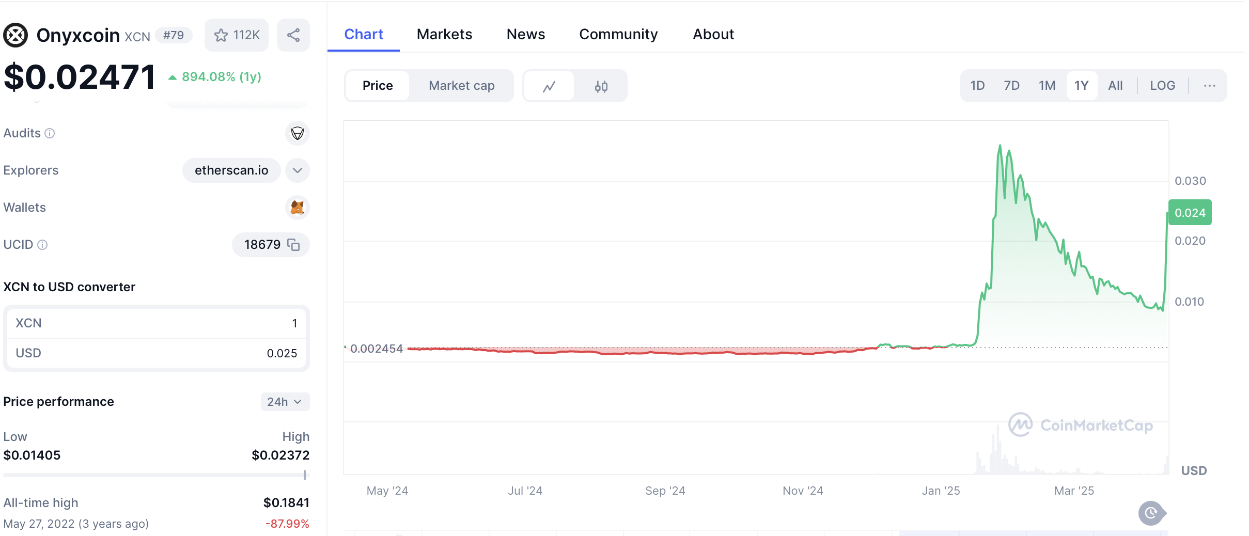
Task: Click the XCN amount input field
Action: [156, 323]
